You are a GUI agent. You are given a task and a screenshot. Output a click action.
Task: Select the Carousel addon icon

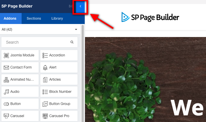click(x=6, y=116)
